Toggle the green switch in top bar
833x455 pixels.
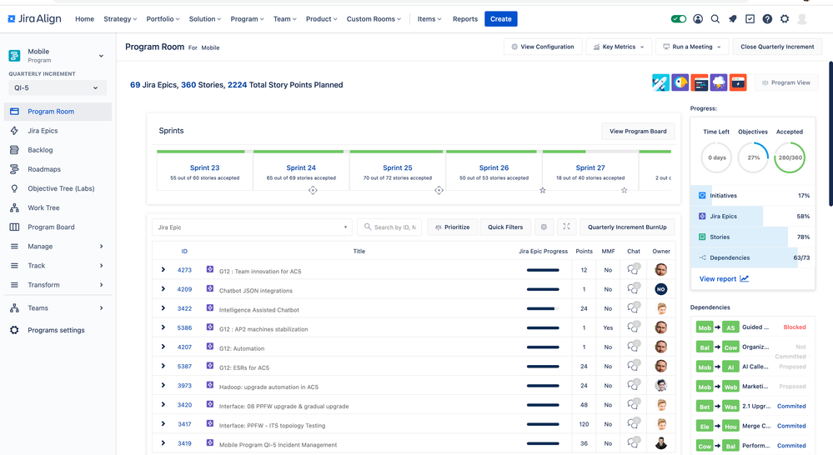pos(679,19)
